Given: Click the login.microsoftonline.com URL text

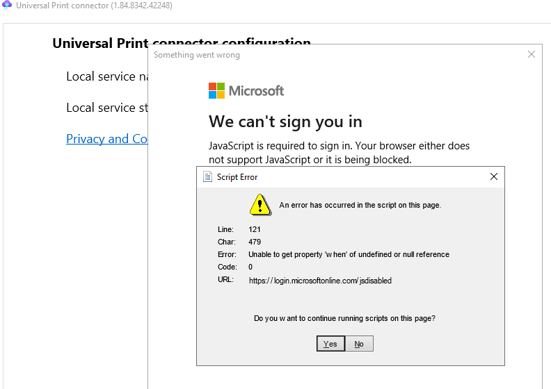Looking at the screenshot, I should [x=320, y=281].
